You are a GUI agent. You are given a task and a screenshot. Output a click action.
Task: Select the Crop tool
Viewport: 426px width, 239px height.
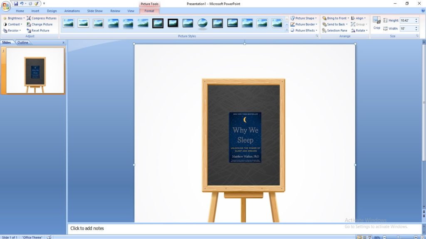pyautogui.click(x=376, y=23)
